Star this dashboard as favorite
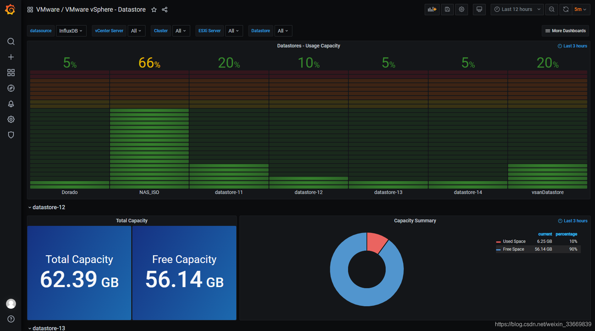This screenshot has height=331, width=595. tap(154, 10)
